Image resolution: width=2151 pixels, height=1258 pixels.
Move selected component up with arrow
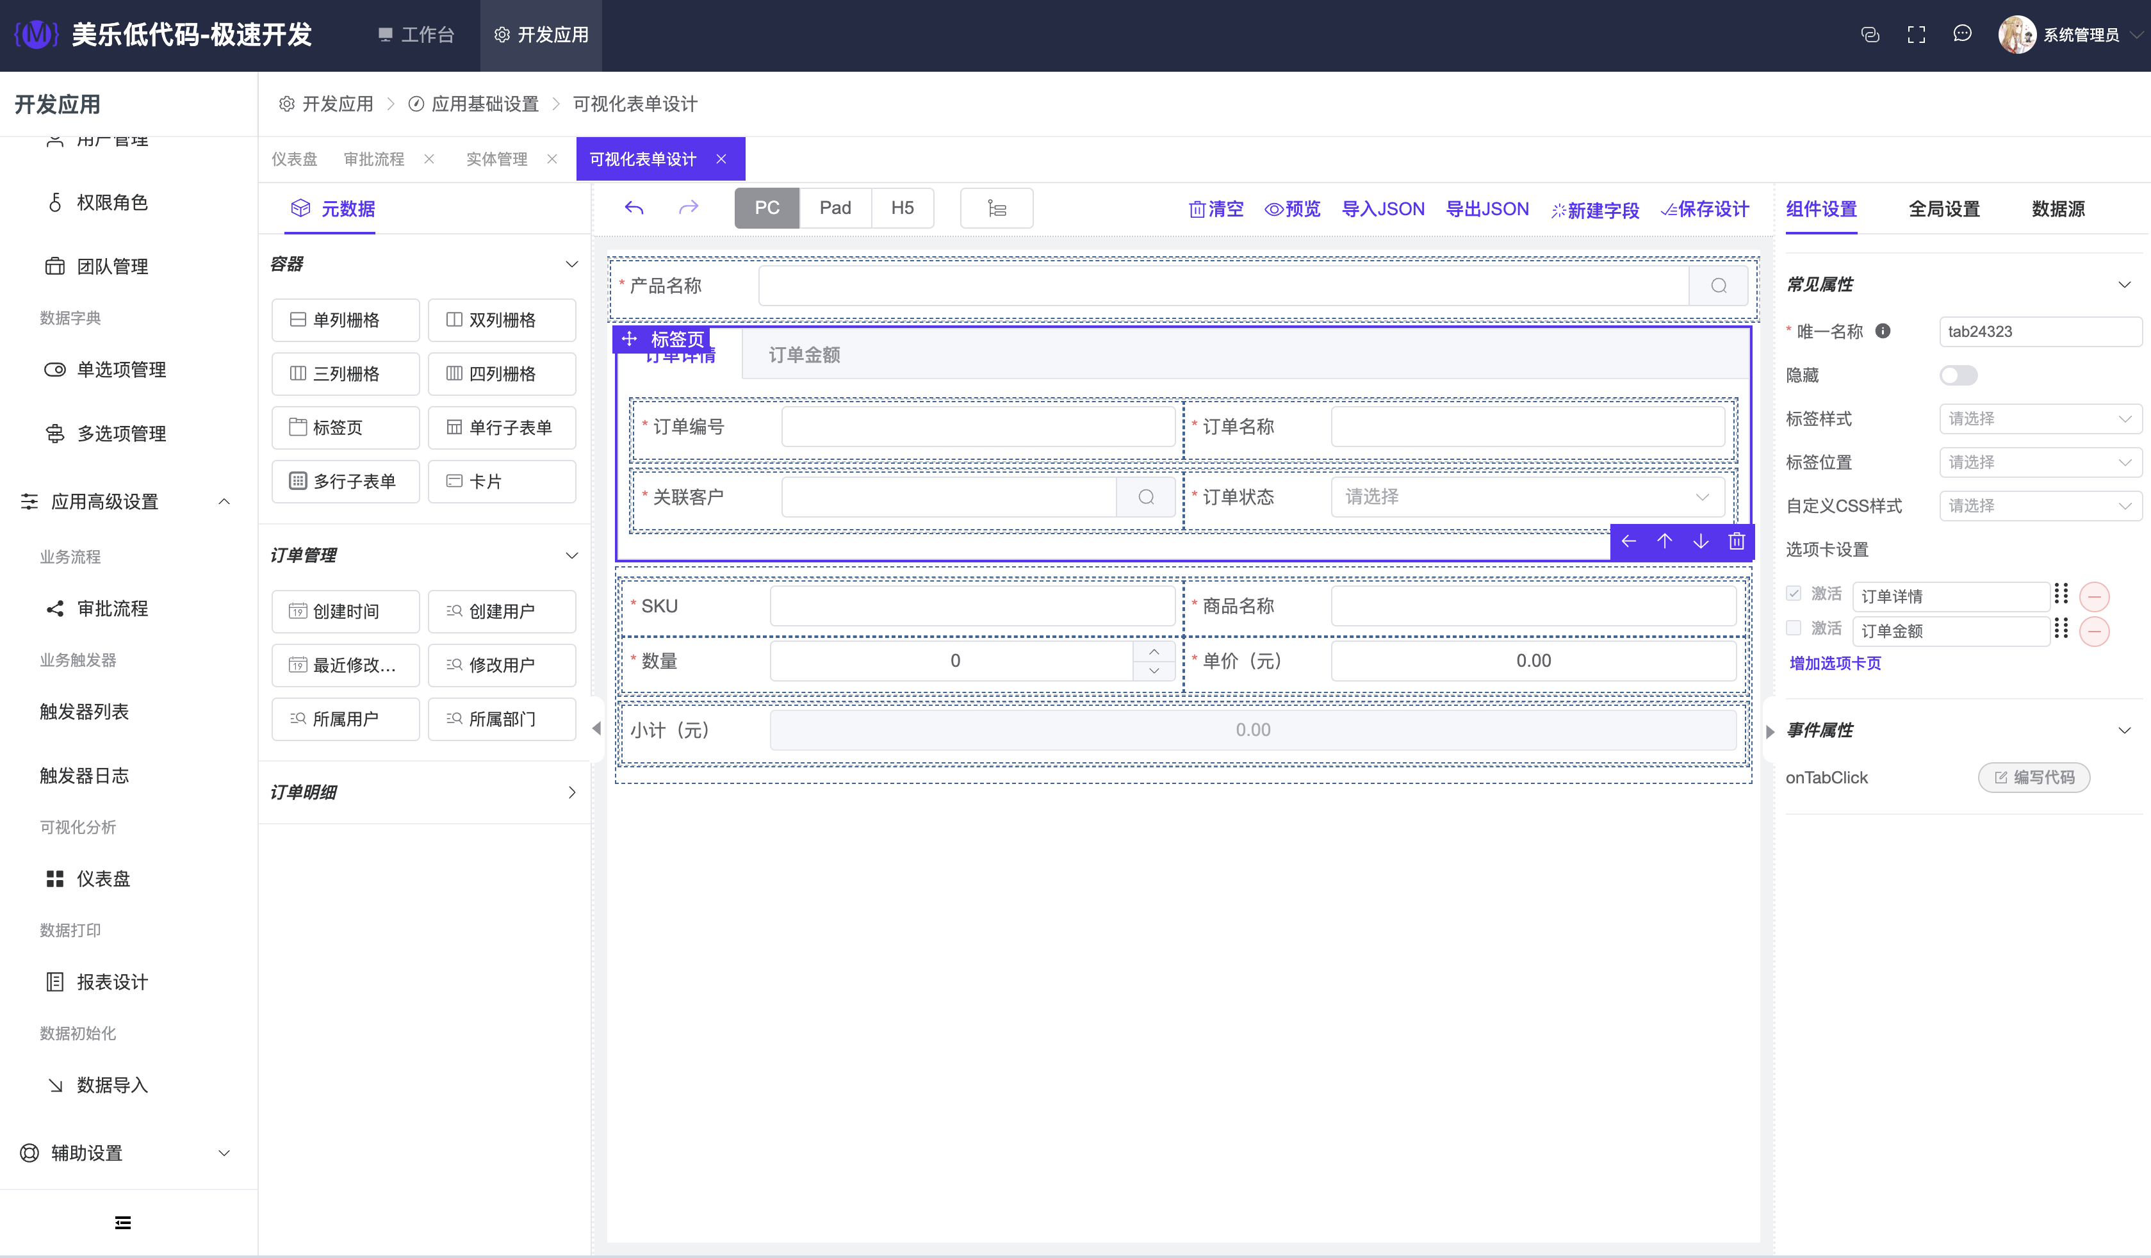(x=1664, y=541)
